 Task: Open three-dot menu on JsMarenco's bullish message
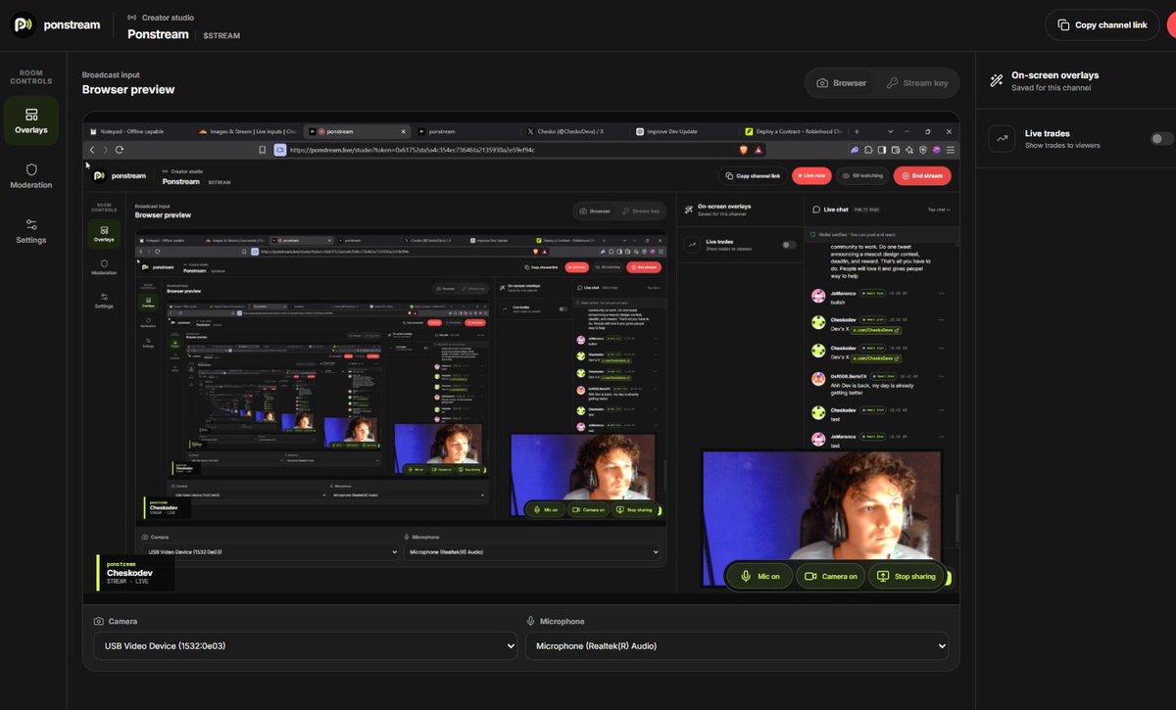(942, 293)
